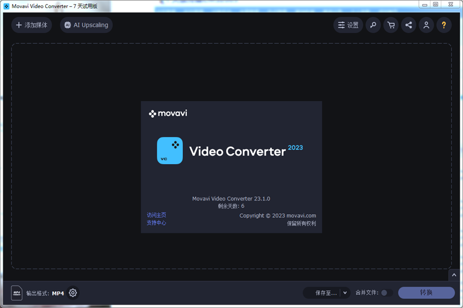This screenshot has width=463, height=308.
Task: Click the Movavi logo in about dialog
Action: coord(168,114)
